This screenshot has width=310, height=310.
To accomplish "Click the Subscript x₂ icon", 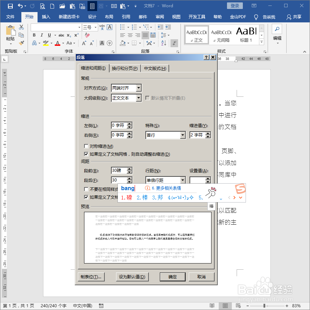I will [69, 35].
